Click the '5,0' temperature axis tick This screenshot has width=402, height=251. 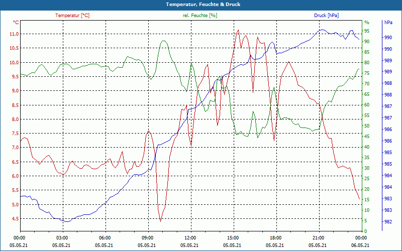15,204
